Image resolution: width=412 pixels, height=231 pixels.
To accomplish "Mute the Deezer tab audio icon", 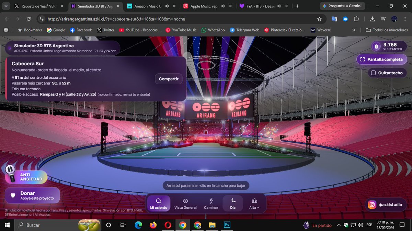I will point(279,6).
